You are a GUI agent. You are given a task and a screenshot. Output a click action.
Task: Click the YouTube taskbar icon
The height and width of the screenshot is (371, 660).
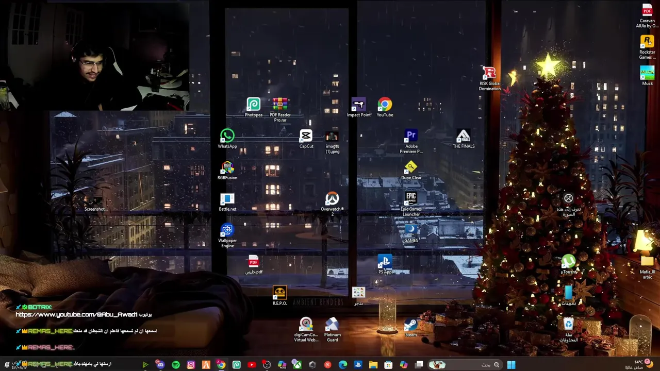(x=252, y=365)
